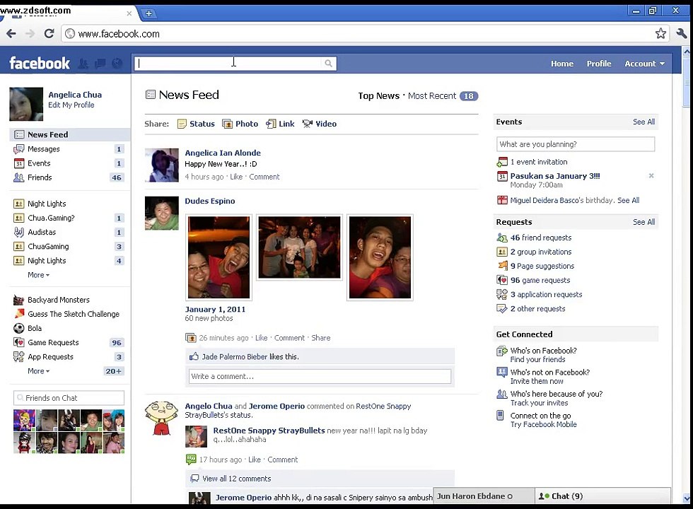Go to Home in top navigation
The height and width of the screenshot is (509, 693).
click(x=561, y=64)
